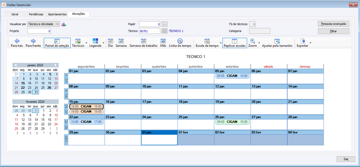Switch to the Geral tab
Image resolution: width=360 pixels, height=167 pixels.
[15, 14]
